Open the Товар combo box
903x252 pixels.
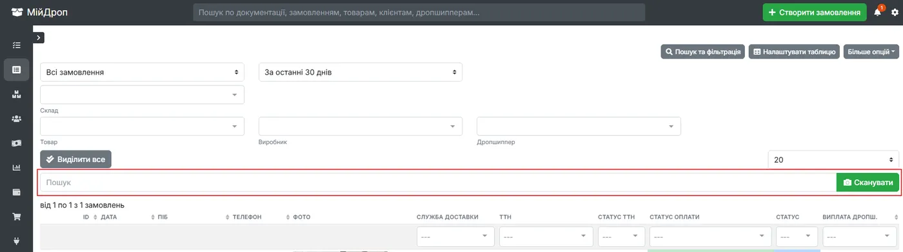[143, 126]
